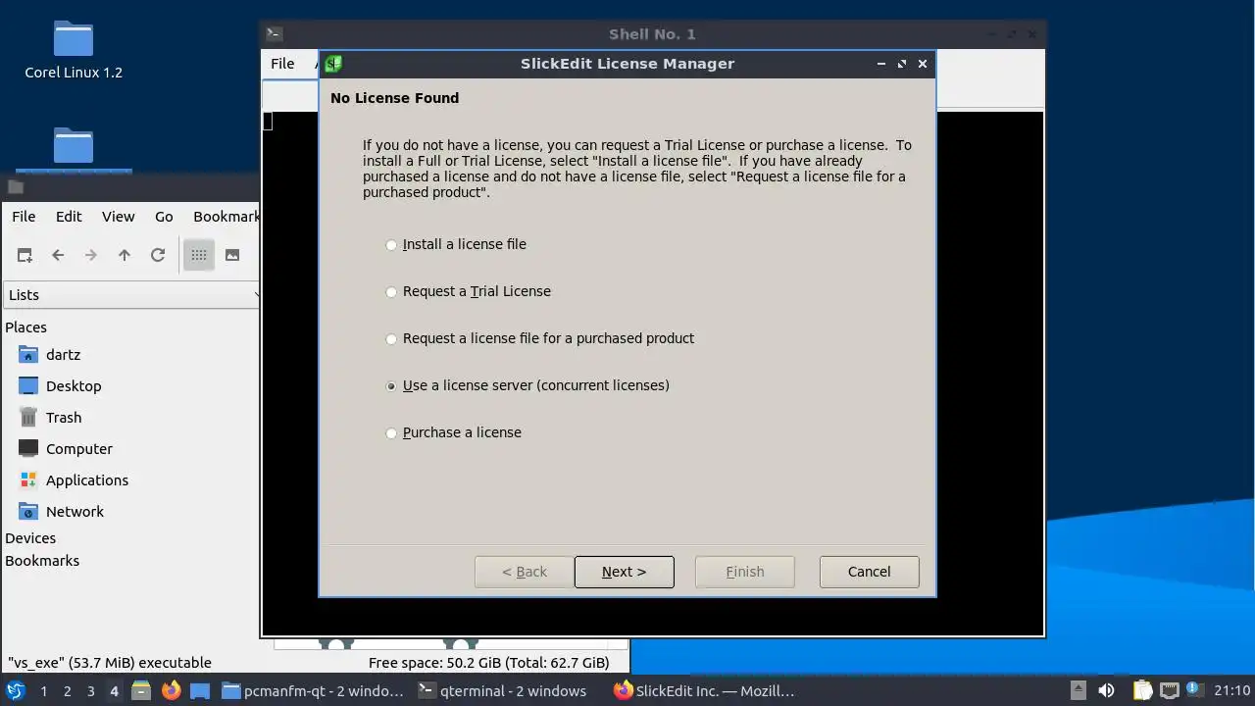1255x706 pixels.
Task: Click the SlickEdit logo in the dialog title bar
Action: [333, 64]
